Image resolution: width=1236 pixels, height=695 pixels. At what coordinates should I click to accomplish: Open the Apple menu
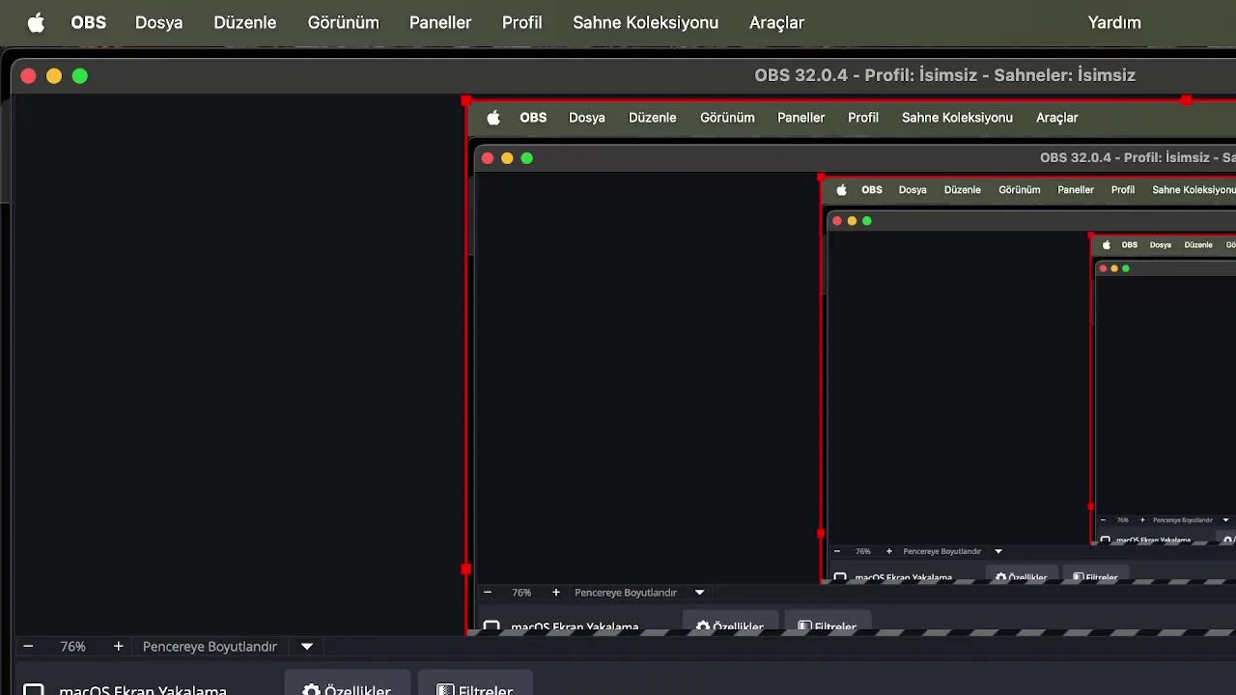36,23
